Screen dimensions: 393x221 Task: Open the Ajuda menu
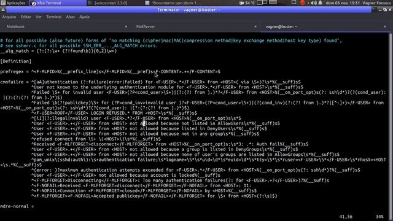click(x=84, y=17)
